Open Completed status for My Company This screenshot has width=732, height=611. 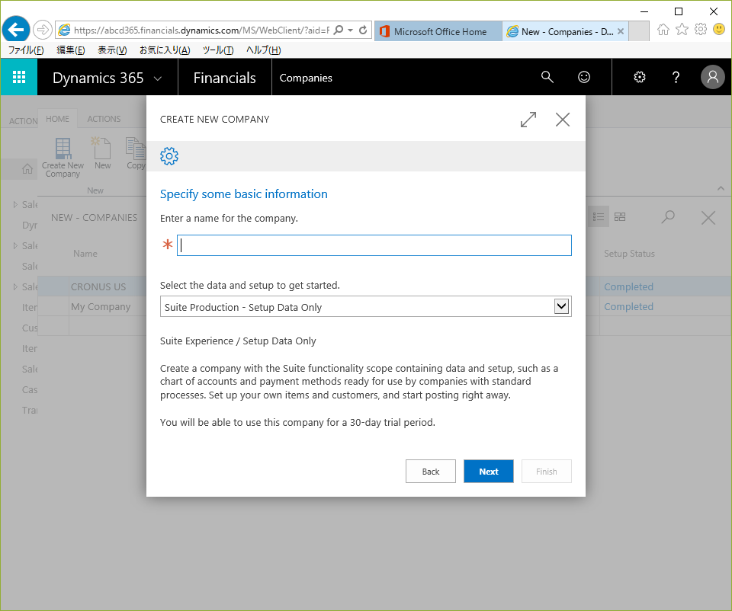pos(628,306)
